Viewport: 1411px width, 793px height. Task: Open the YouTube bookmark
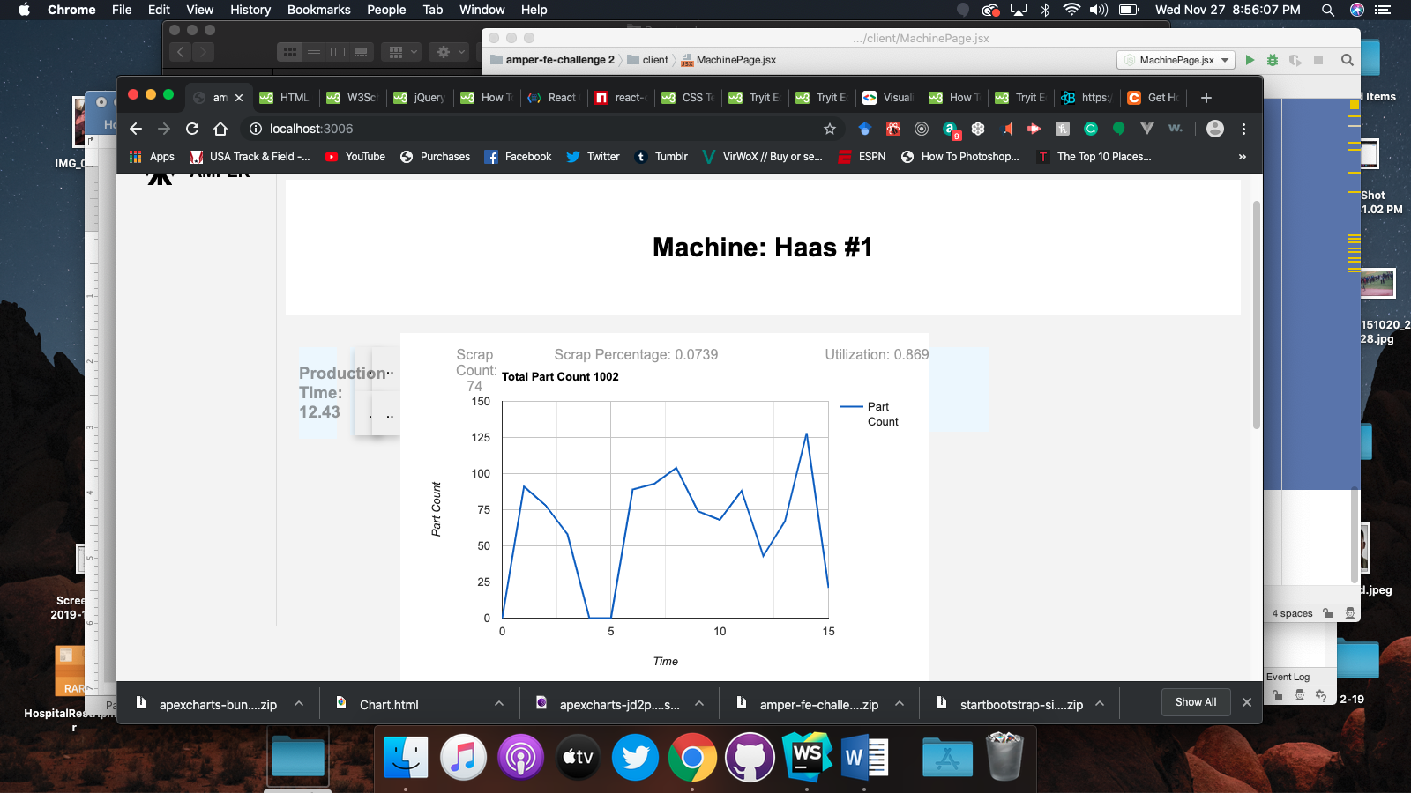[x=355, y=157]
